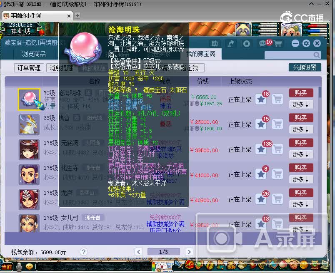Click the 价钱 column header
The height and width of the screenshot is (273, 335).
203,81
